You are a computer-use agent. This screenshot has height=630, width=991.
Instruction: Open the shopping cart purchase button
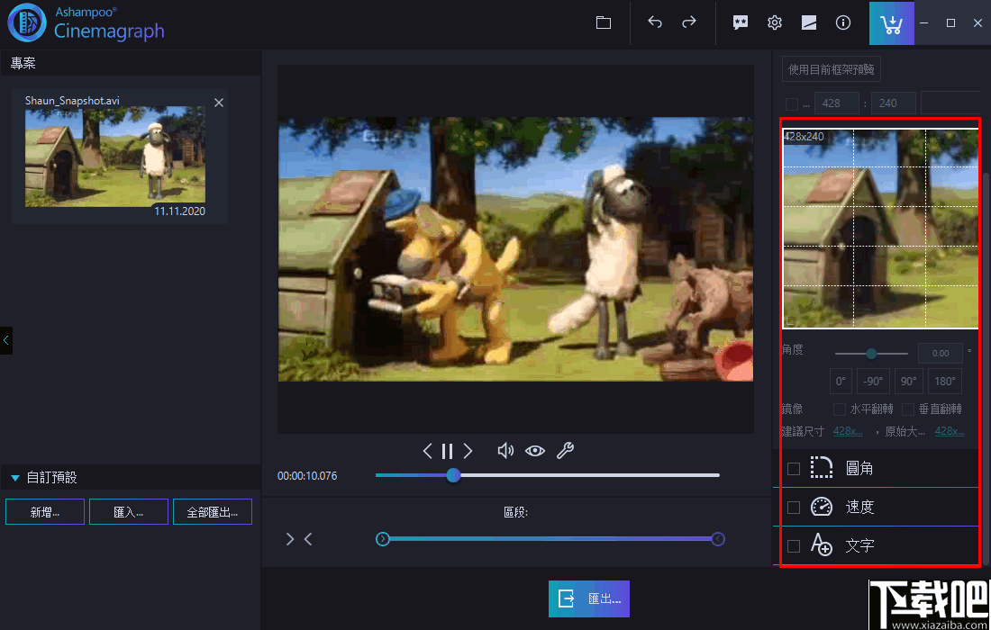coord(891,23)
